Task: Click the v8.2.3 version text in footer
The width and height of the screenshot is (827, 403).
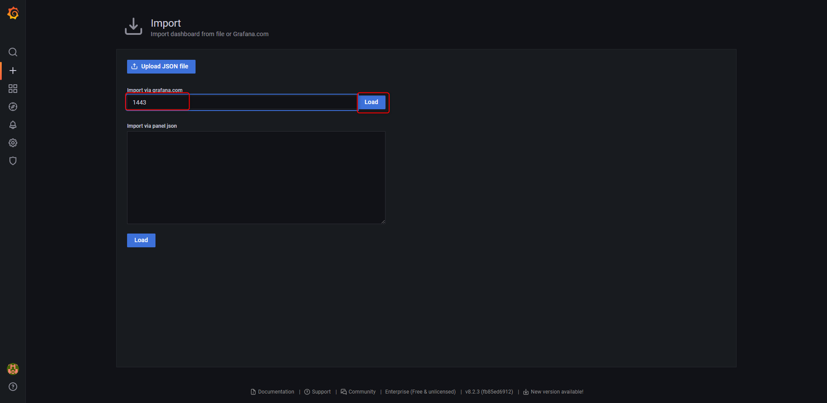Action: [x=489, y=392]
